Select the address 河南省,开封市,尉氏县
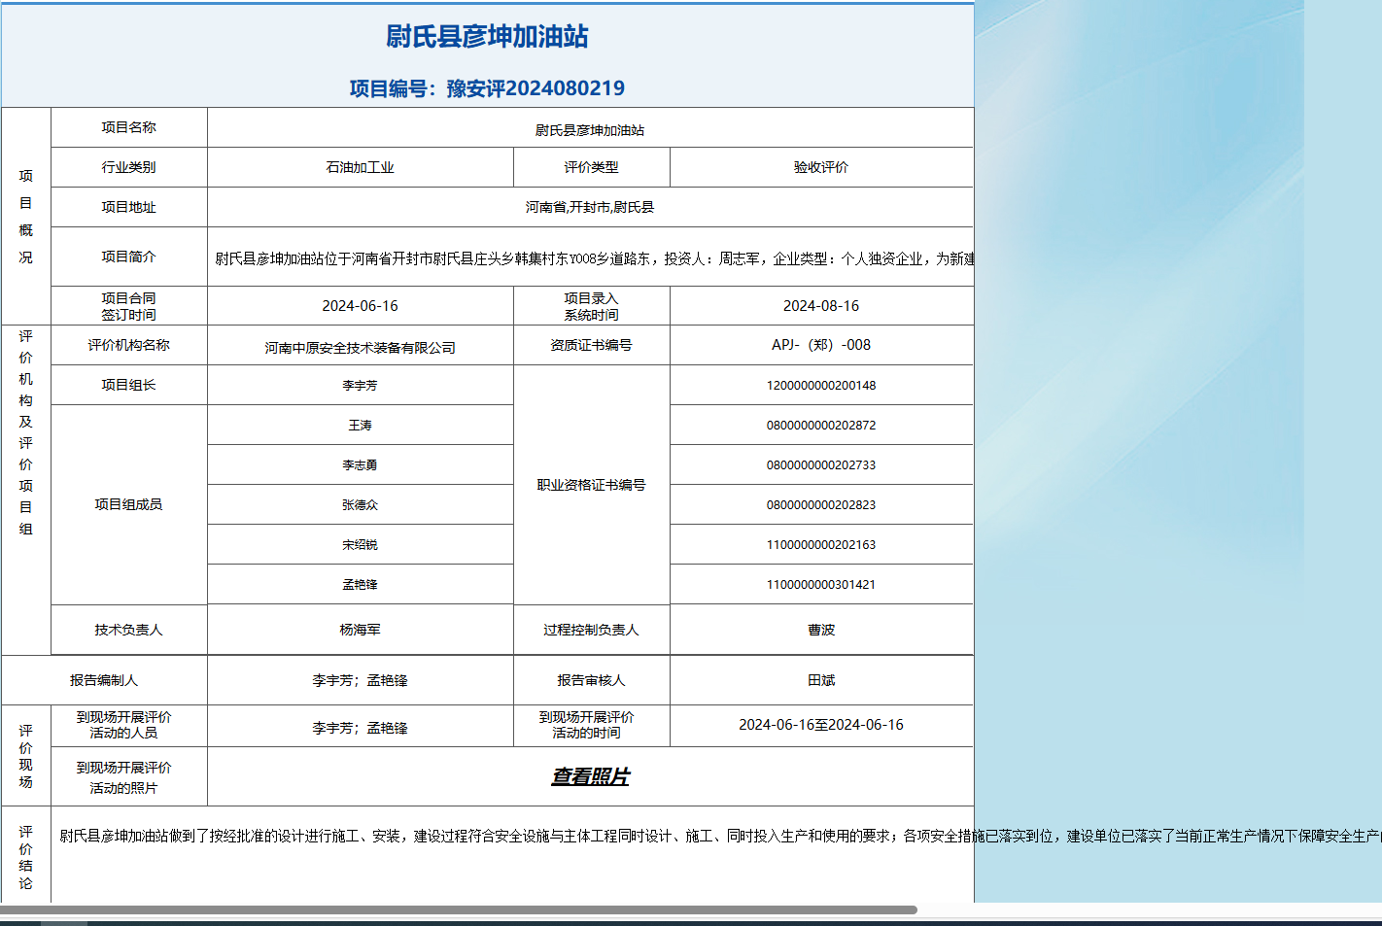The image size is (1382, 926). click(x=590, y=207)
